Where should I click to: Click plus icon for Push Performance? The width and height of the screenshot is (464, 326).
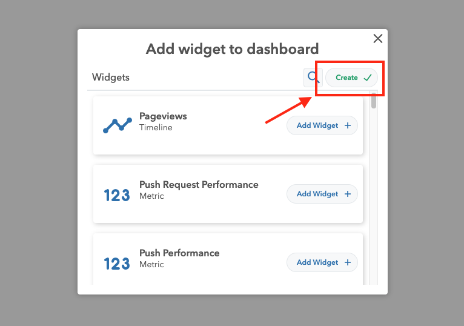348,262
